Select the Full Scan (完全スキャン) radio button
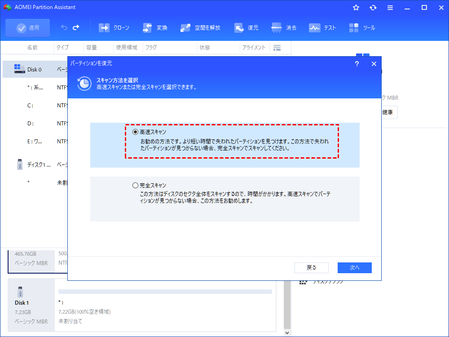 (x=136, y=185)
